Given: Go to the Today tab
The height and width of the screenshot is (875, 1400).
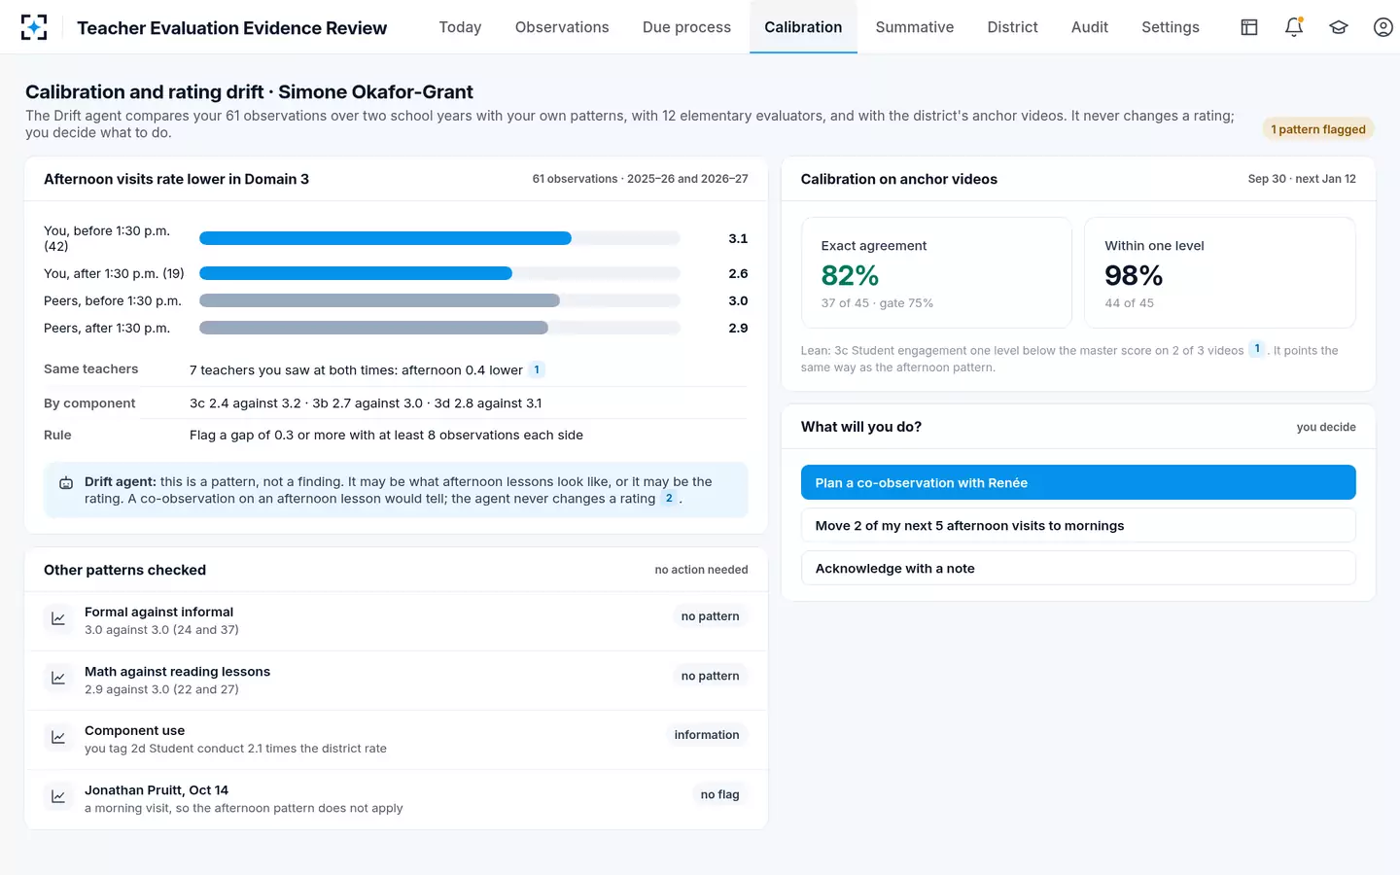Looking at the screenshot, I should tap(460, 27).
